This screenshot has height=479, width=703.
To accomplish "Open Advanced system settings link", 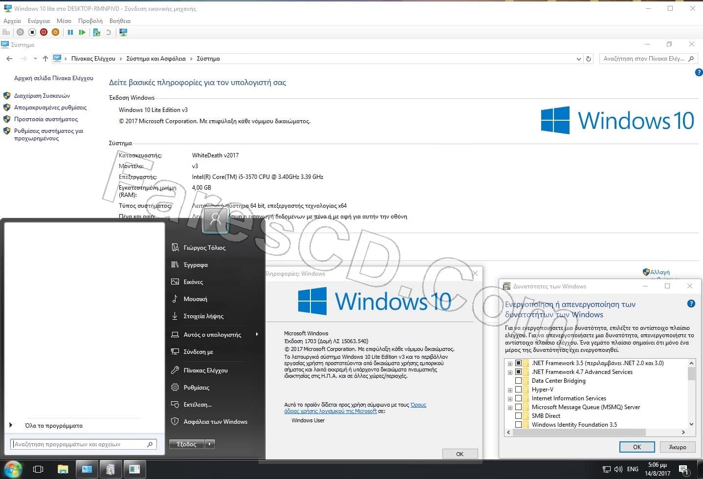I will click(x=48, y=134).
